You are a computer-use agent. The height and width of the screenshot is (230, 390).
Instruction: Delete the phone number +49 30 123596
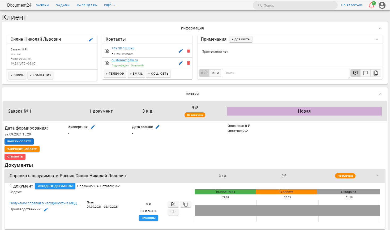pyautogui.click(x=188, y=51)
